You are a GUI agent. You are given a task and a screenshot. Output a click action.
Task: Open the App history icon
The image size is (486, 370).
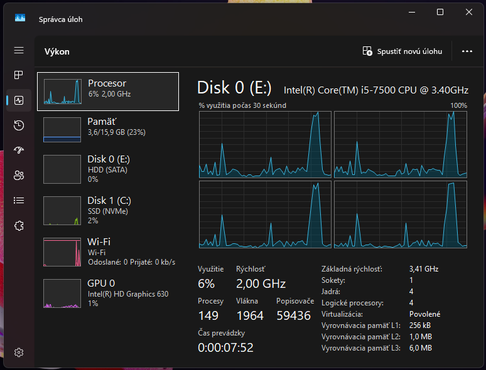pyautogui.click(x=19, y=125)
